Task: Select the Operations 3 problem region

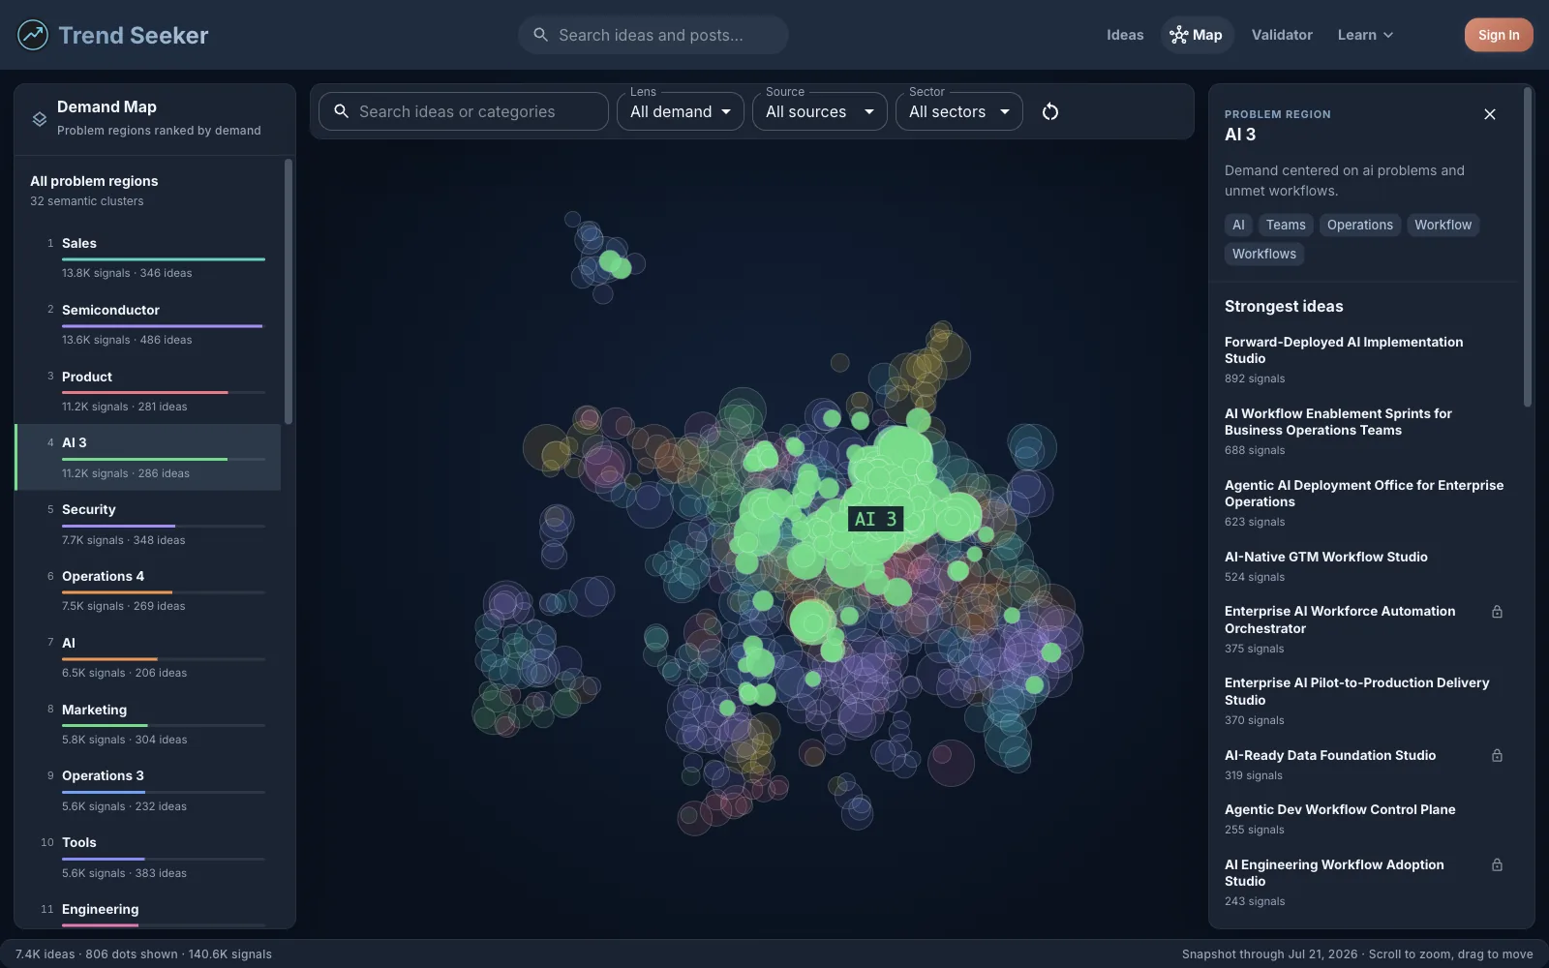Action: (x=148, y=790)
